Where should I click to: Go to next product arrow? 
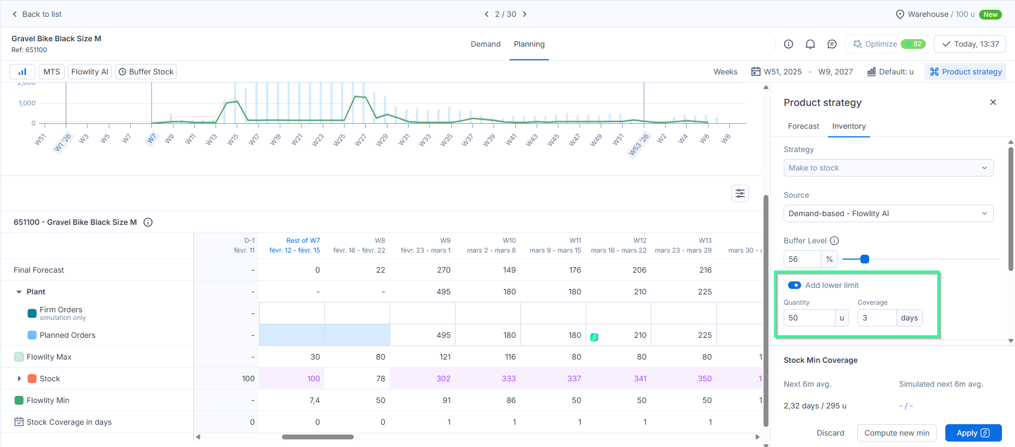525,14
